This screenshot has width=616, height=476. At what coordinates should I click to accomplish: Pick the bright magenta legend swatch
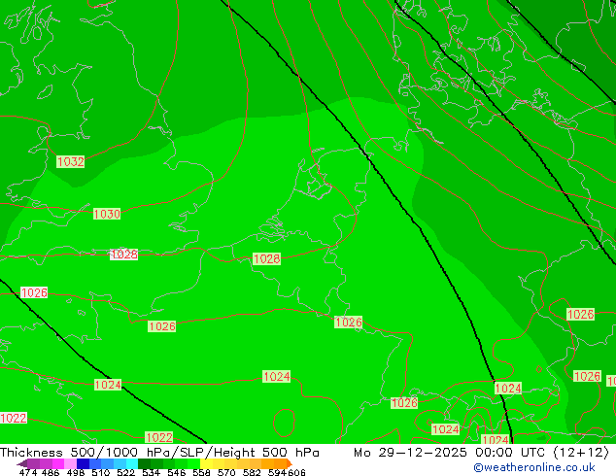point(58,463)
